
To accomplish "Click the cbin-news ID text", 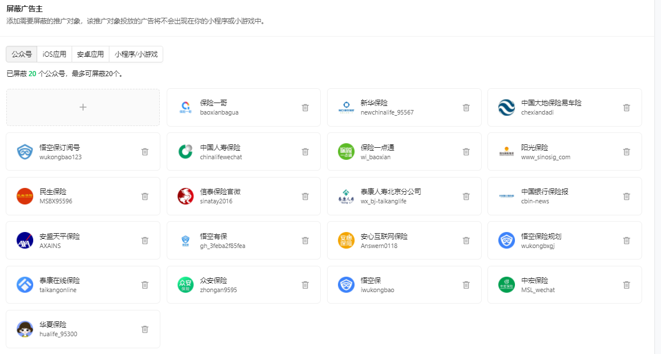I will point(535,202).
